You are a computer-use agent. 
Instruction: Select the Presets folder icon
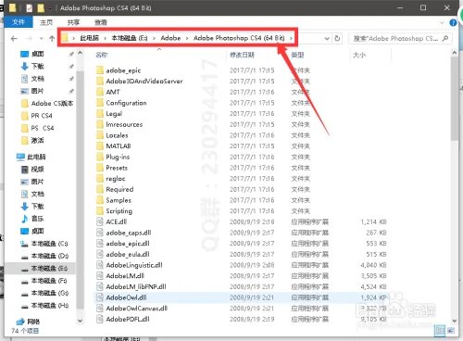[100, 168]
